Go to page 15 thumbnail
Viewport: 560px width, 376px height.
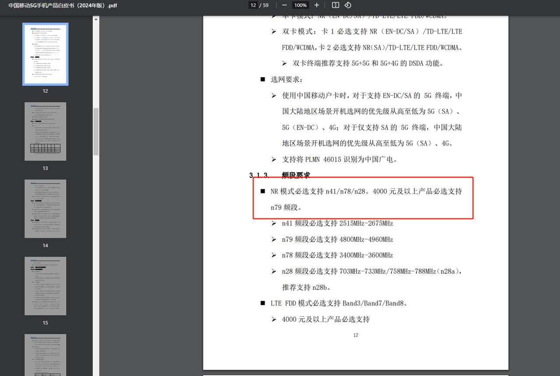pyautogui.click(x=45, y=286)
